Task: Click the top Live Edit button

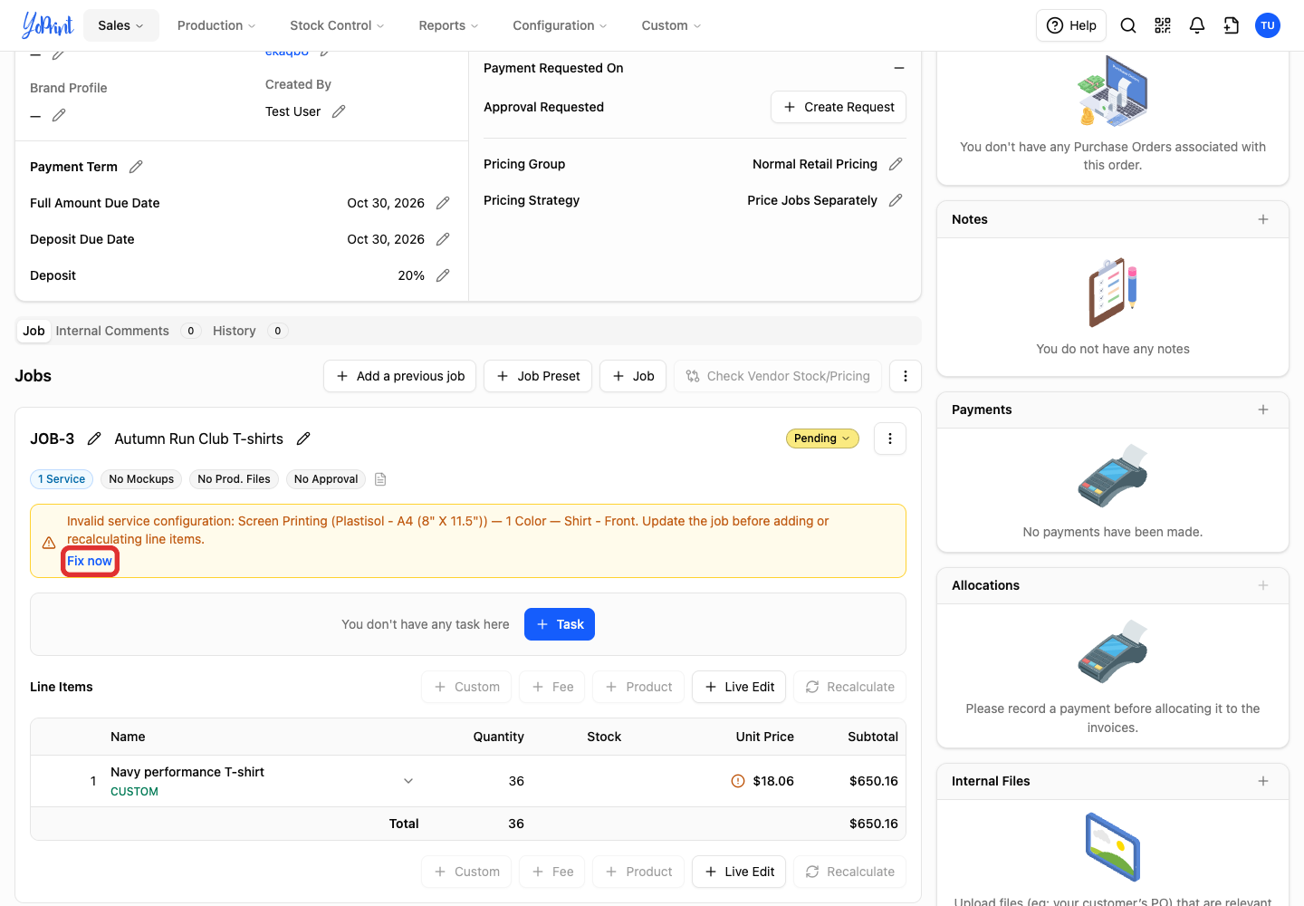Action: 739,687
